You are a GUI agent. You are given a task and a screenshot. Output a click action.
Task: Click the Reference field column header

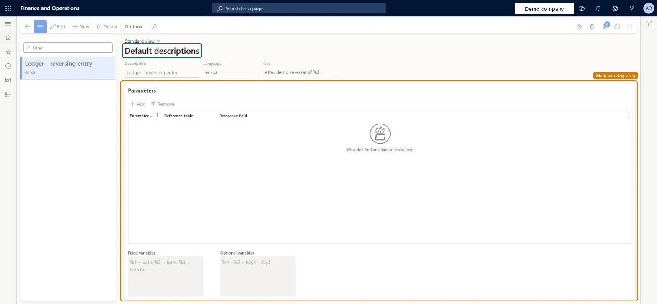(233, 116)
